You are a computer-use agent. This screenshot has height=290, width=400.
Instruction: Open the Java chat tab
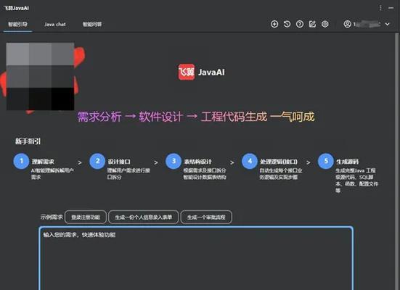coord(55,25)
